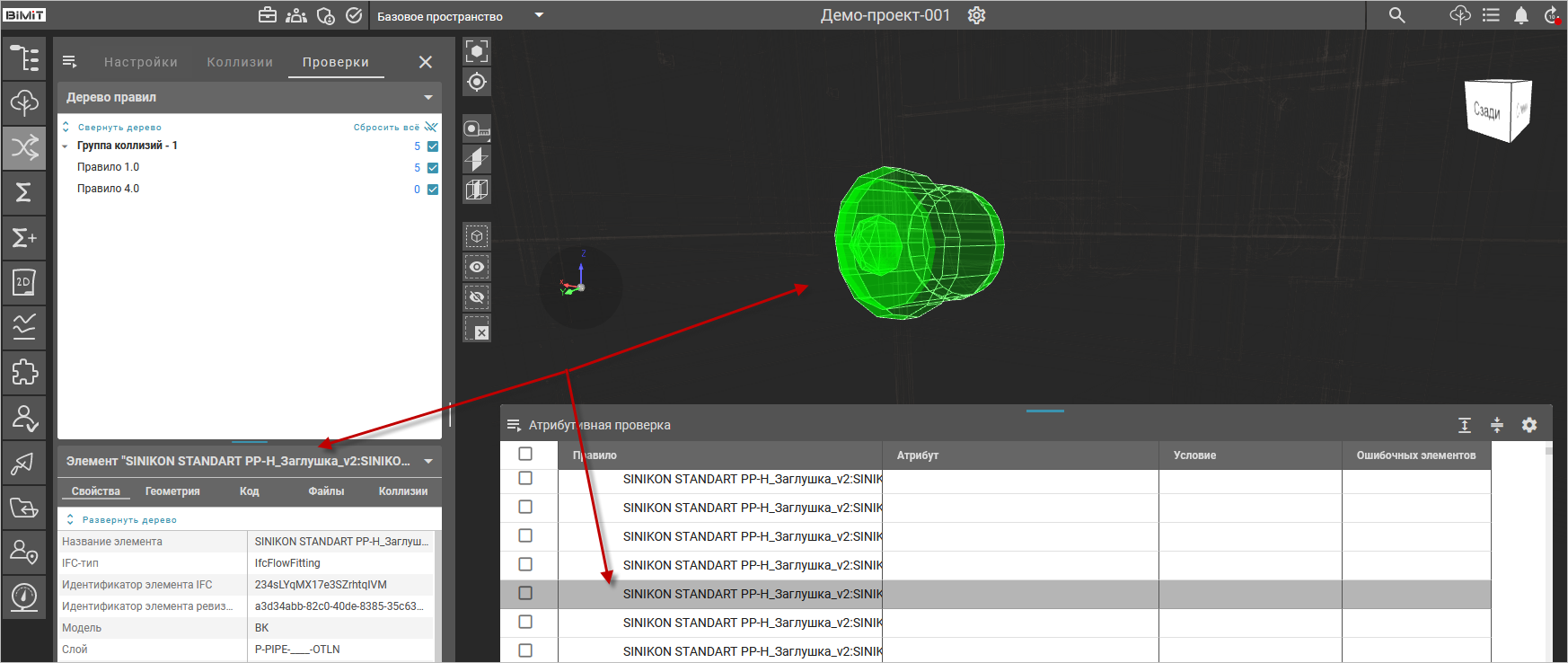Screen dimensions: 1568x663
Task: Click the eye show-elements icon in viewport toolbar
Action: [x=477, y=267]
